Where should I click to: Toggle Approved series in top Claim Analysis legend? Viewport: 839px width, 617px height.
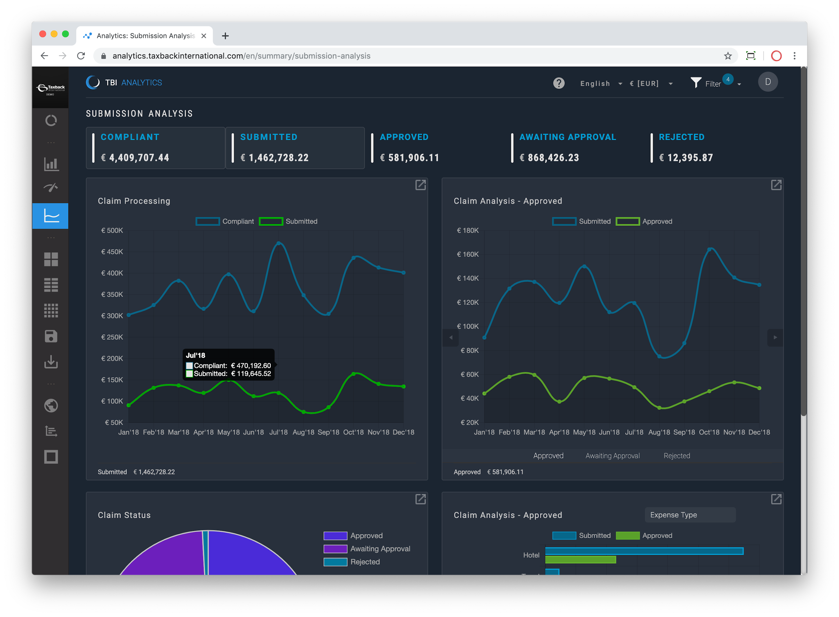click(644, 221)
